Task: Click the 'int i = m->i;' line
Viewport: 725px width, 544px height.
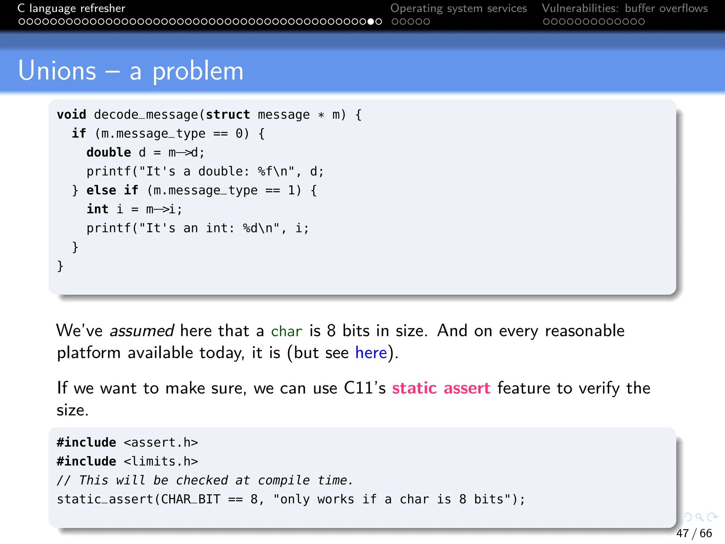Action: point(135,209)
